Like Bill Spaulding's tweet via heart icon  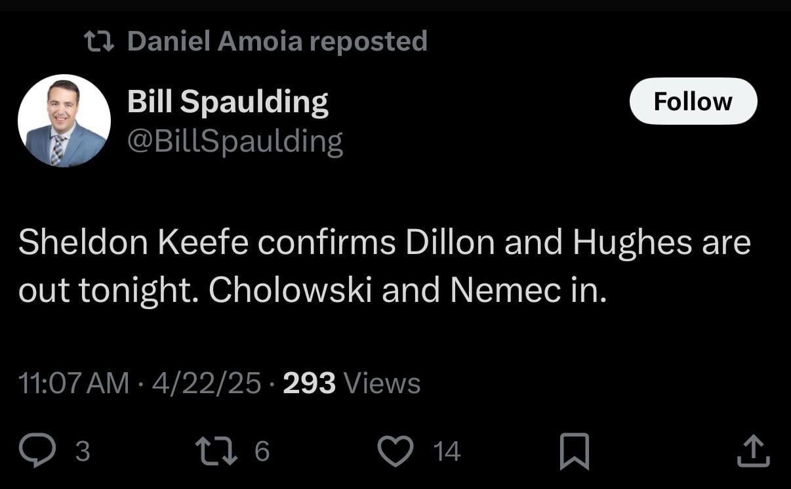click(394, 450)
